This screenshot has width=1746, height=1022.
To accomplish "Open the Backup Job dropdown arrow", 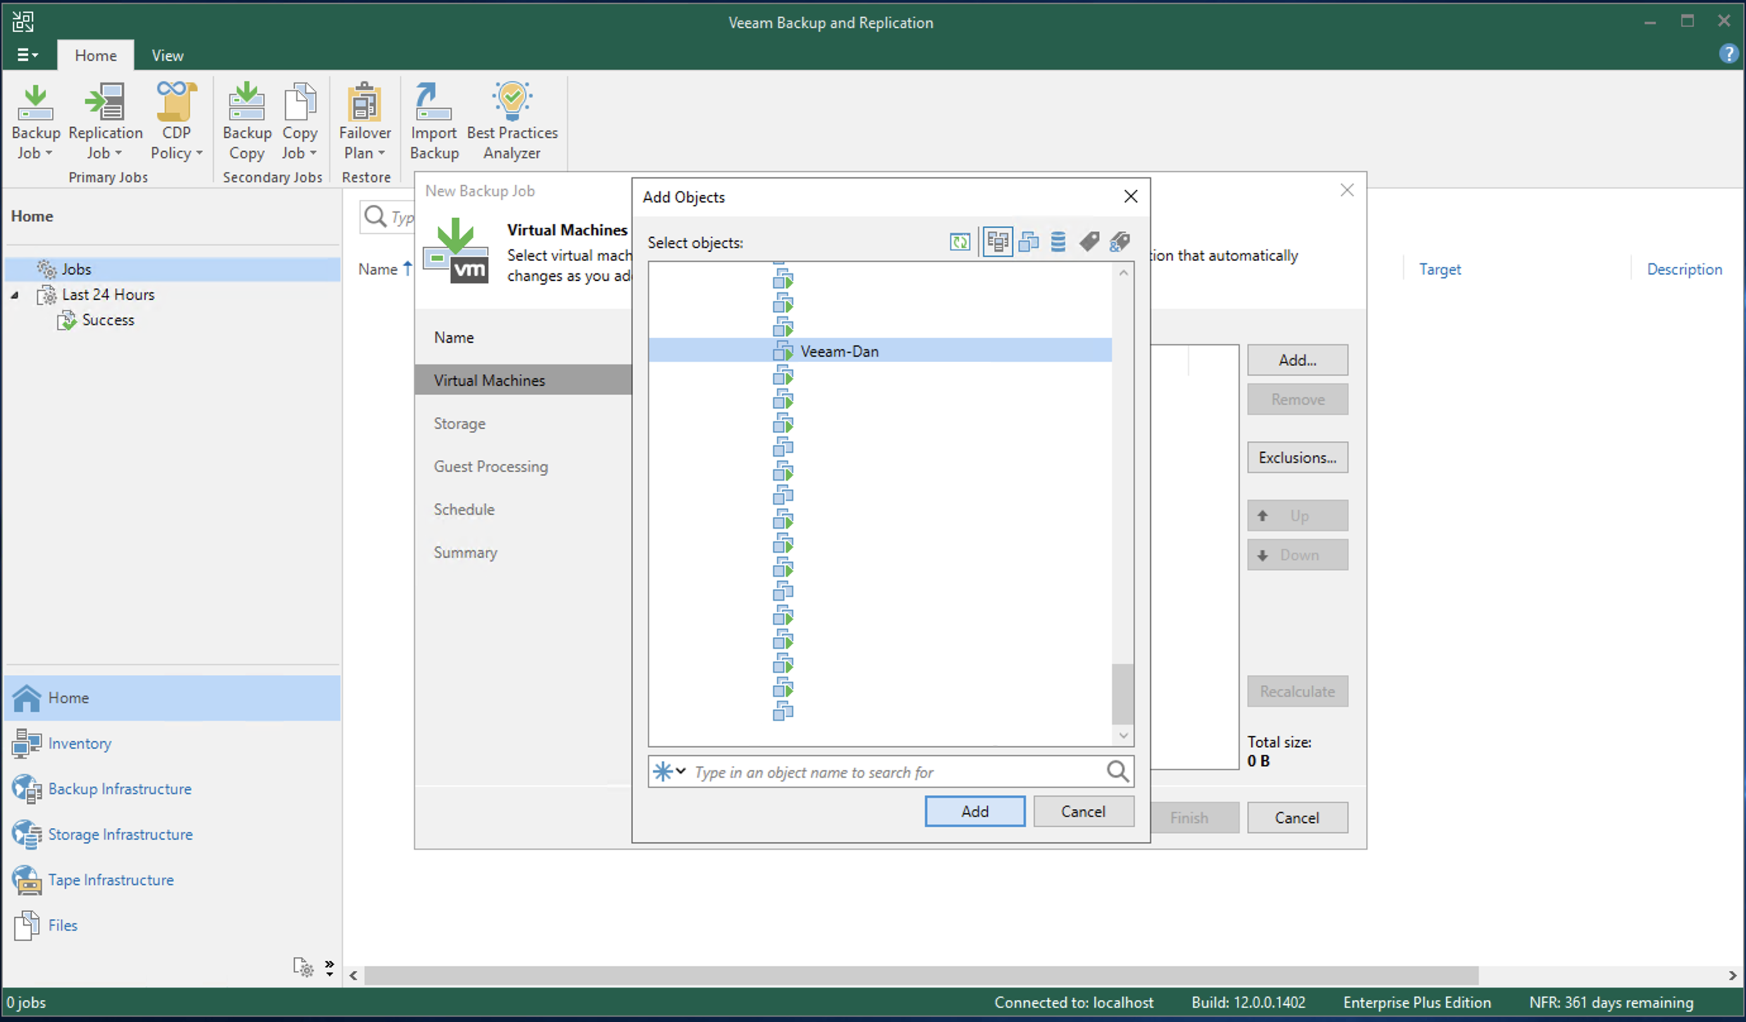I will 49,153.
